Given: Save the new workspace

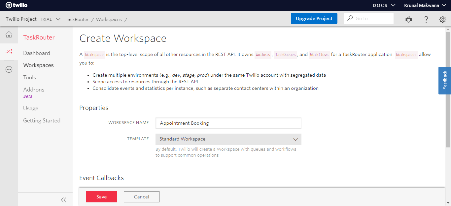Looking at the screenshot, I should [x=101, y=196].
